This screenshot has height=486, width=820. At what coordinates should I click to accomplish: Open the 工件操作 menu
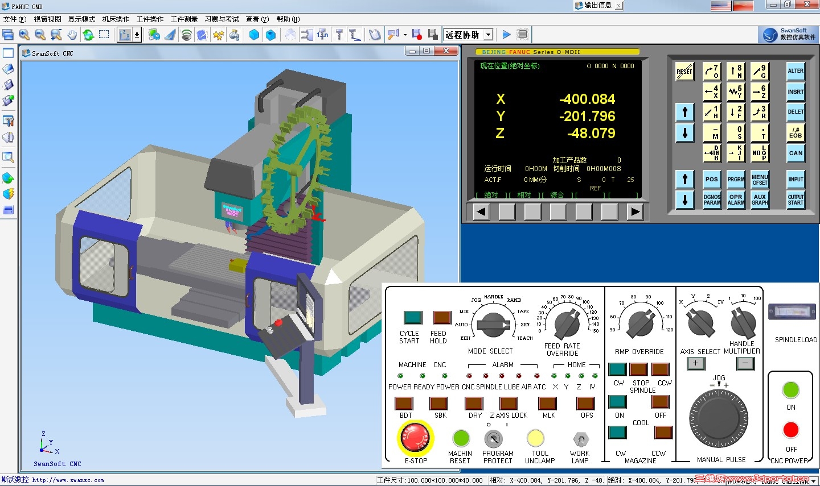tap(150, 19)
